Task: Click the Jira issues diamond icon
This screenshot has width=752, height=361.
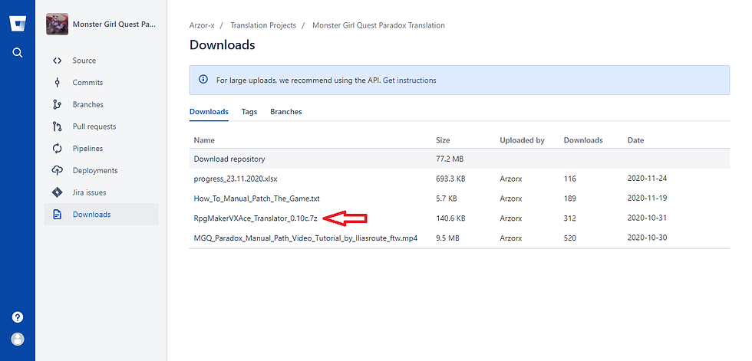Action: click(x=57, y=192)
